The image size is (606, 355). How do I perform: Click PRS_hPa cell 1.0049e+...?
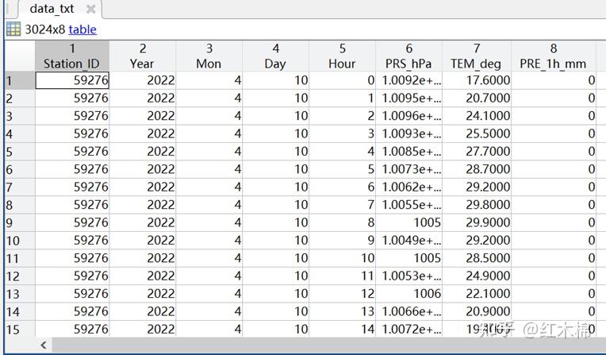[x=409, y=241]
